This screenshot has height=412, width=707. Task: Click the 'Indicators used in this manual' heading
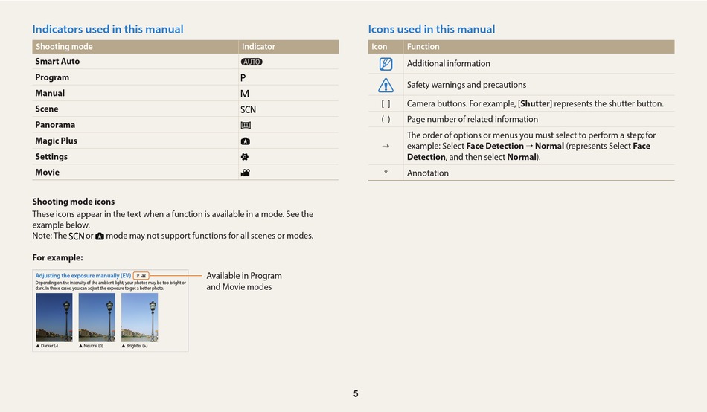(x=108, y=29)
